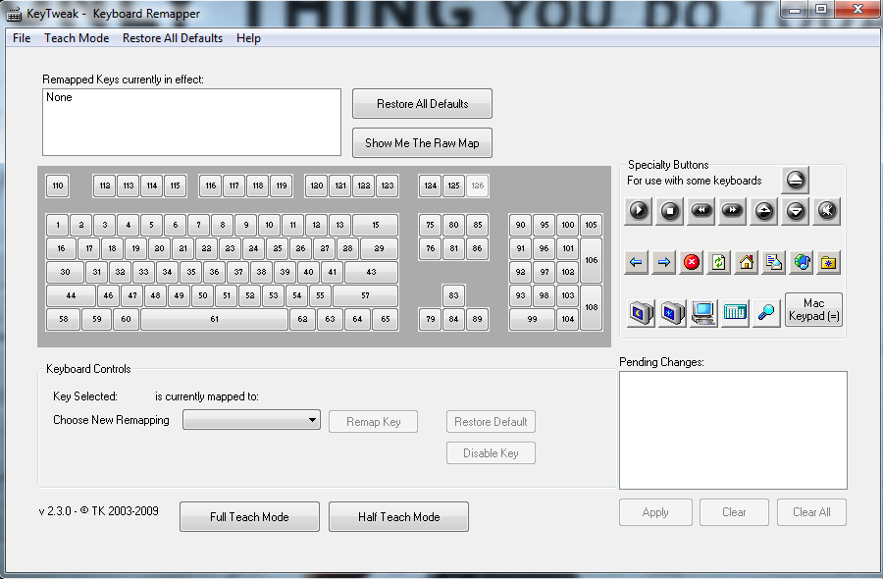This screenshot has height=579, width=883.
Task: Click inside the Pending Changes list box
Action: 733,430
